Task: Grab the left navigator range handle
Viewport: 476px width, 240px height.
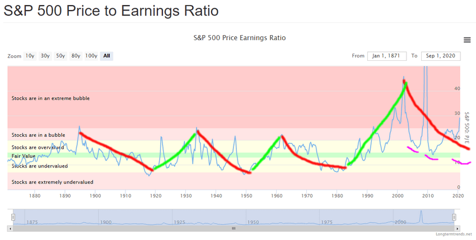Action: 13,217
